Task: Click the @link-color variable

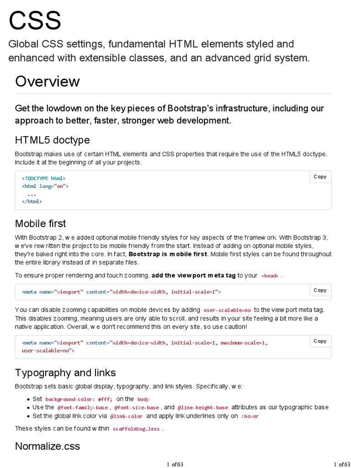Action: click(126, 416)
